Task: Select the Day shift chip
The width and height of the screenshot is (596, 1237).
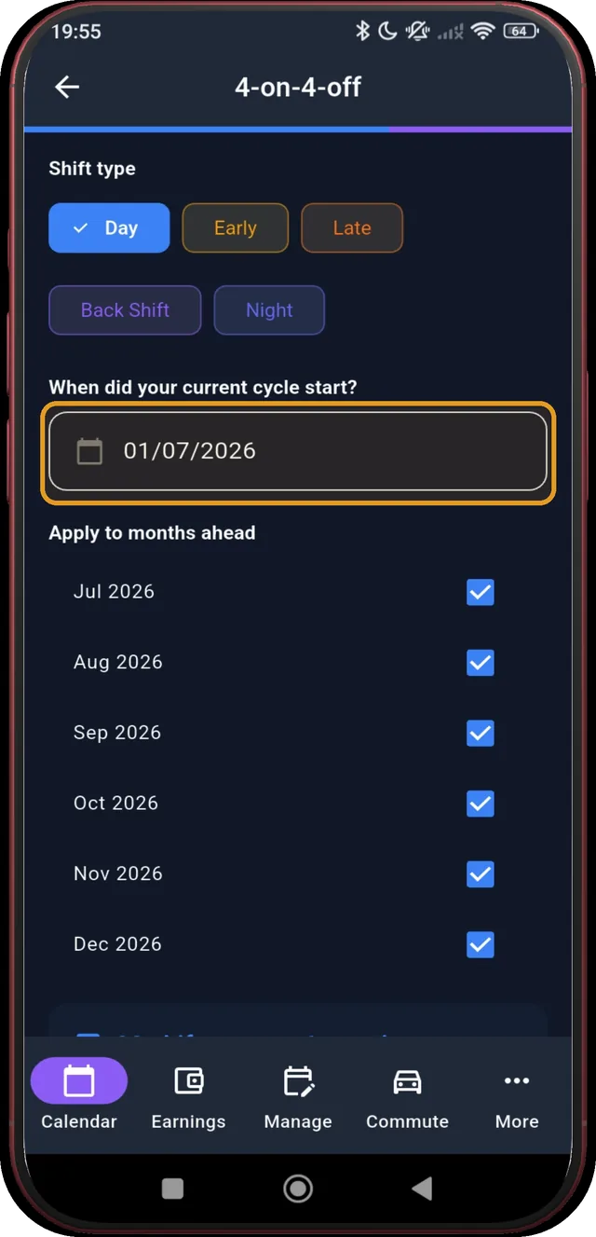Action: [109, 228]
